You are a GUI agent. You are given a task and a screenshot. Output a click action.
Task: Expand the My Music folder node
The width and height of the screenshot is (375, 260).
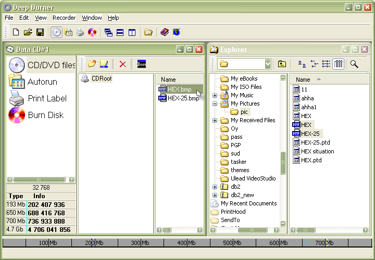(215, 96)
